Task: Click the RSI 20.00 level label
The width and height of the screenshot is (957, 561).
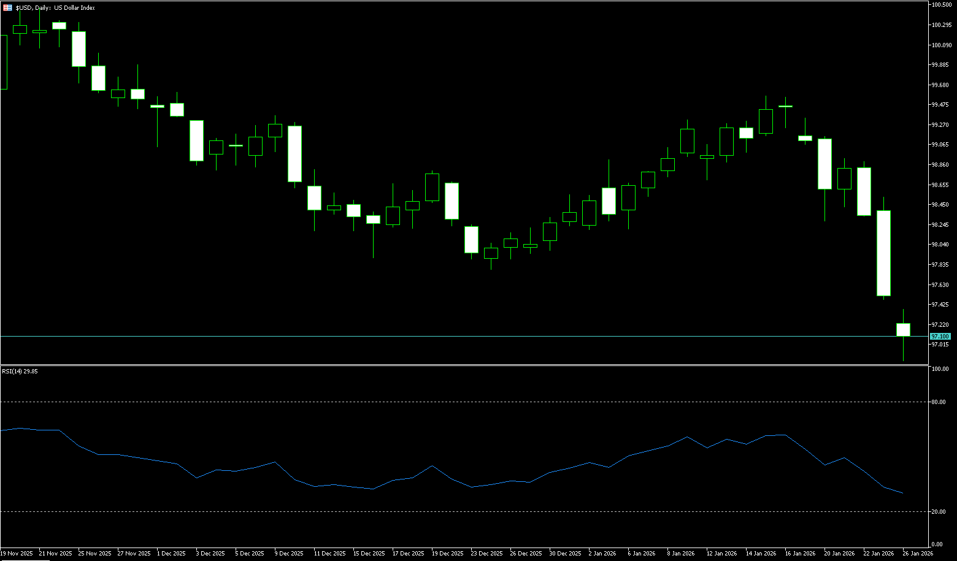Action: pos(938,512)
